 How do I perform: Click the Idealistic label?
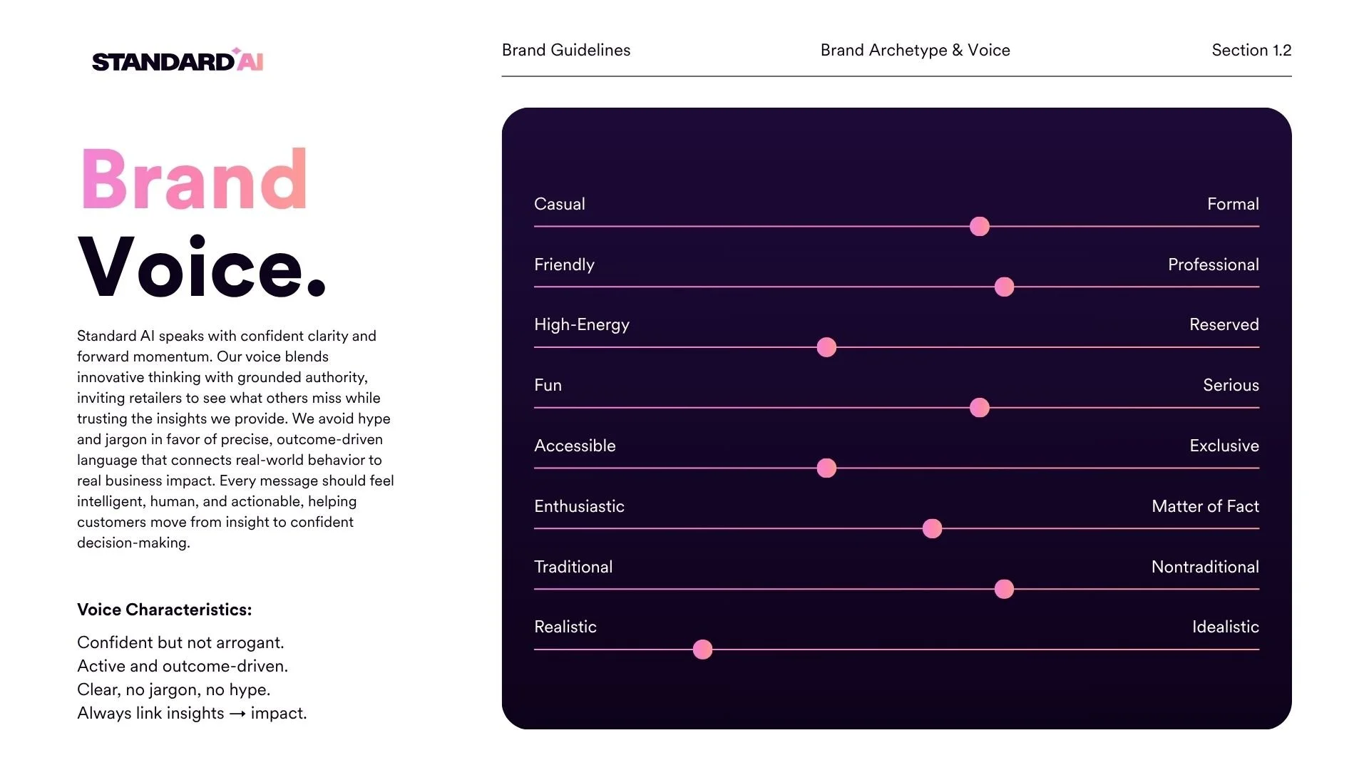coord(1225,627)
